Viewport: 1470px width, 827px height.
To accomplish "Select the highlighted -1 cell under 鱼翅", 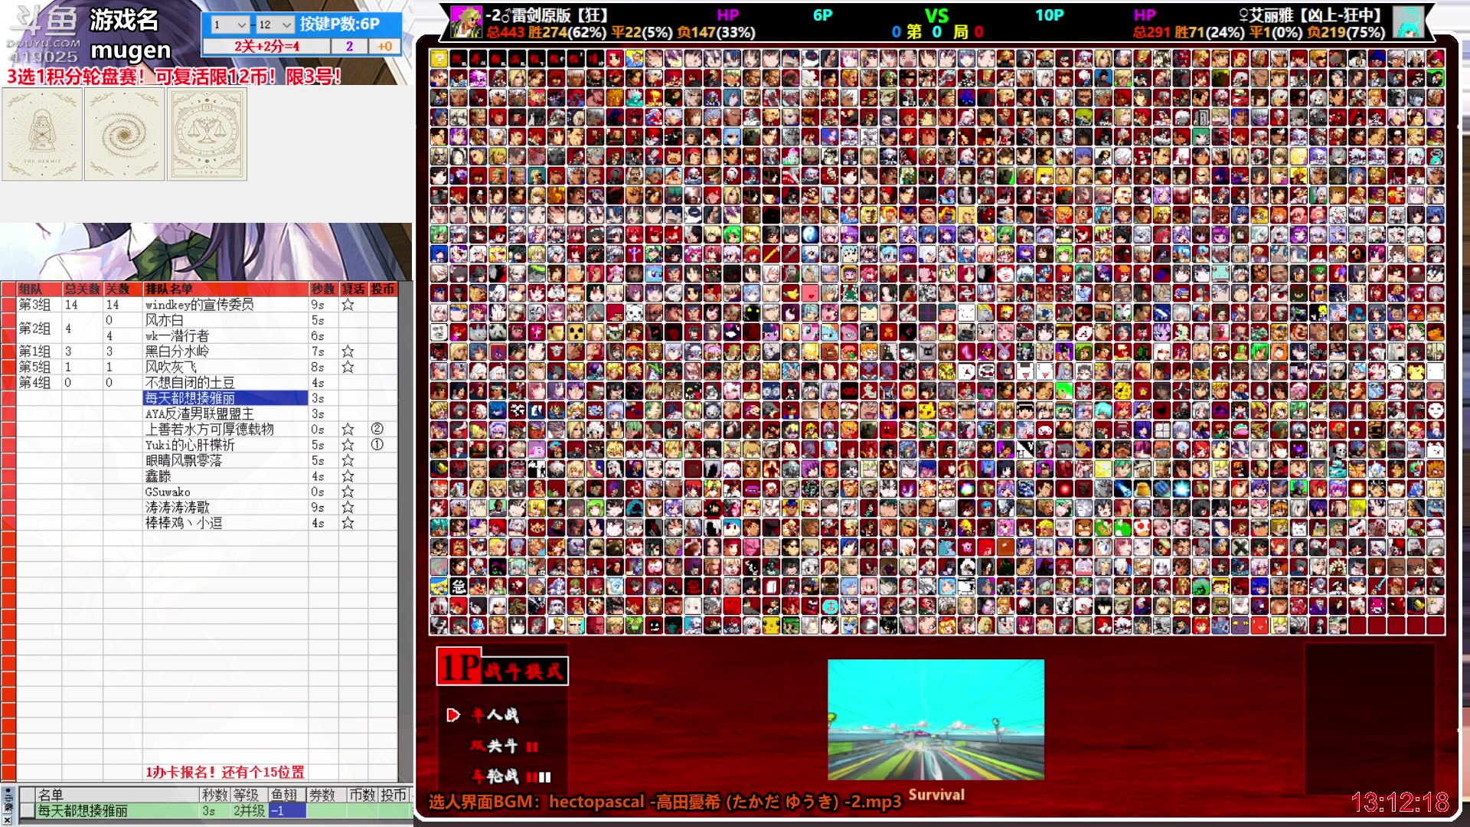I will click(287, 811).
